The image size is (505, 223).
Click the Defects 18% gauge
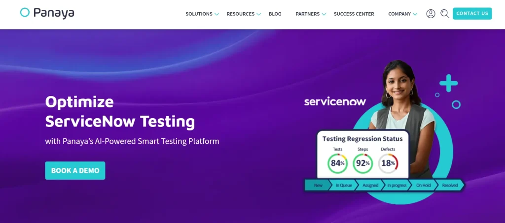tap(388, 163)
